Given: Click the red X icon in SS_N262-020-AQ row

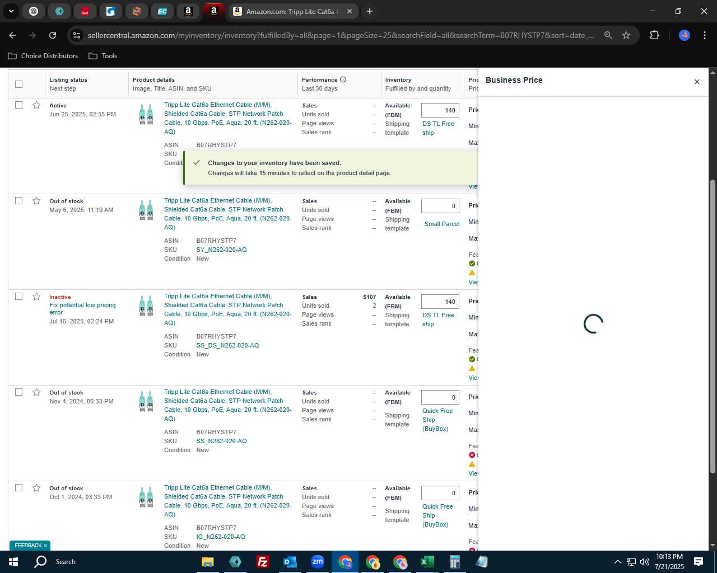Looking at the screenshot, I should (x=472, y=455).
